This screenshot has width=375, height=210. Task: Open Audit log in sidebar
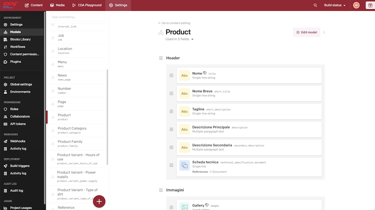pos(22,191)
